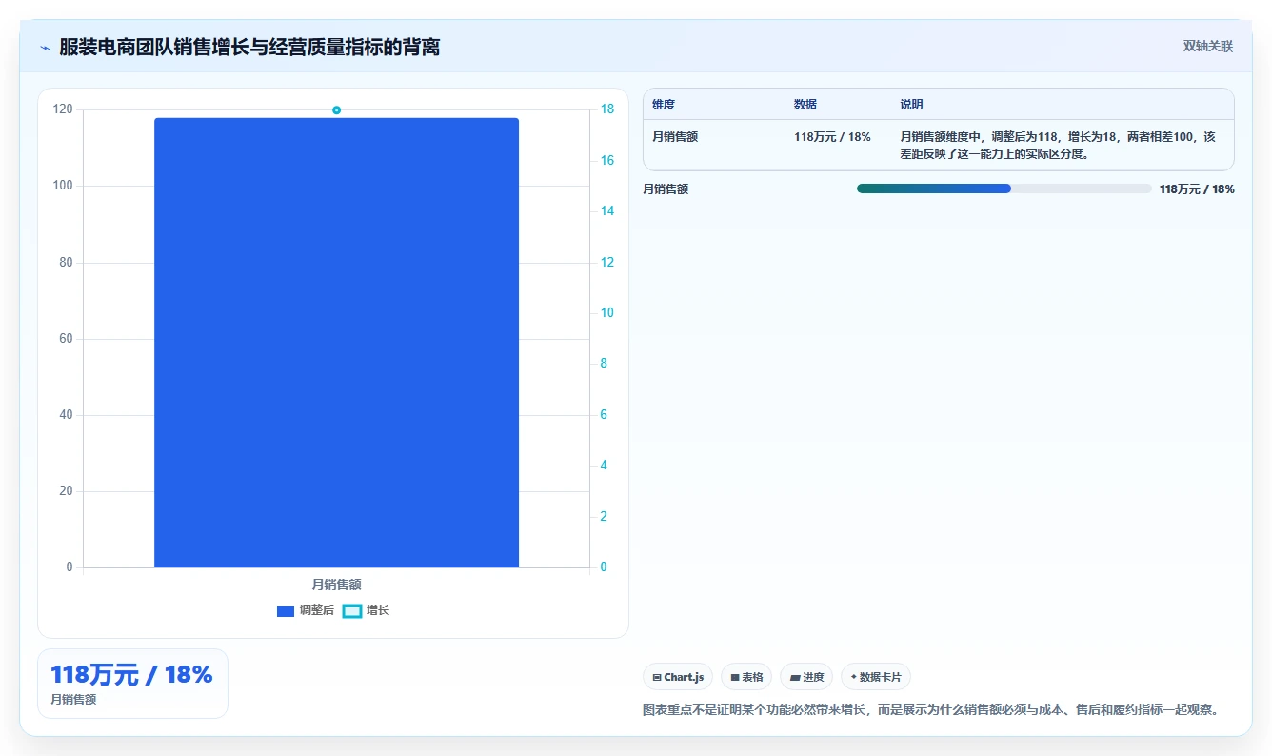This screenshot has height=756, width=1272.
Task: Select the 数据卡片 tag chip
Action: (876, 677)
